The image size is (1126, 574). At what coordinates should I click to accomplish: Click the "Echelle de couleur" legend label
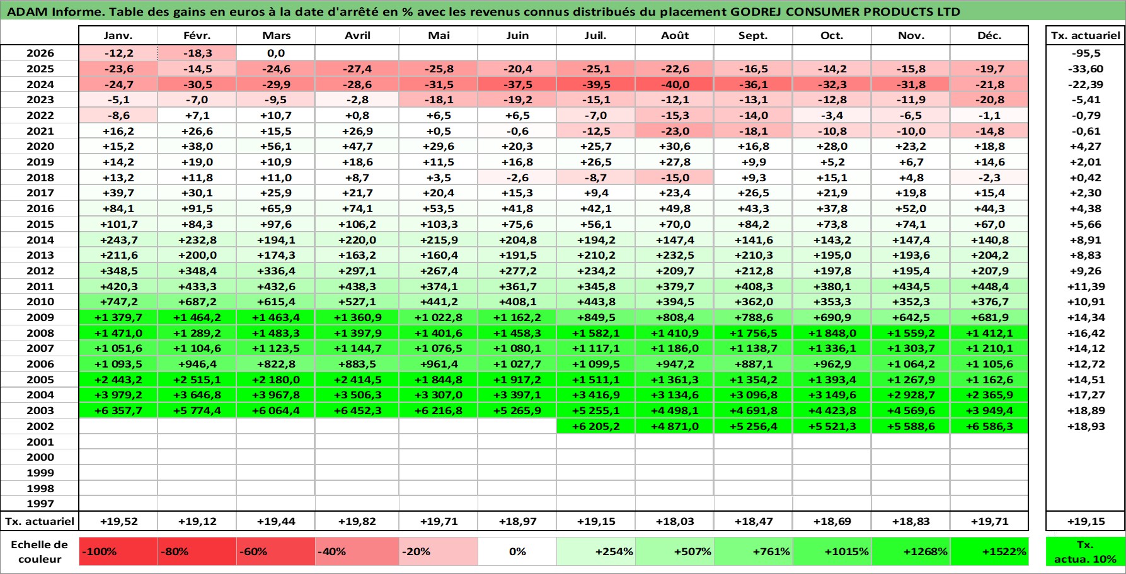click(x=40, y=551)
